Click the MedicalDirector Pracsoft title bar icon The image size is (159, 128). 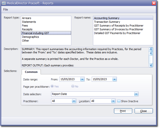[4, 3]
